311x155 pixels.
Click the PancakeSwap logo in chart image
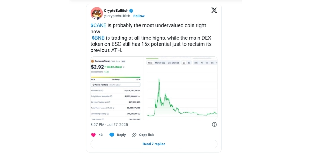point(92,62)
